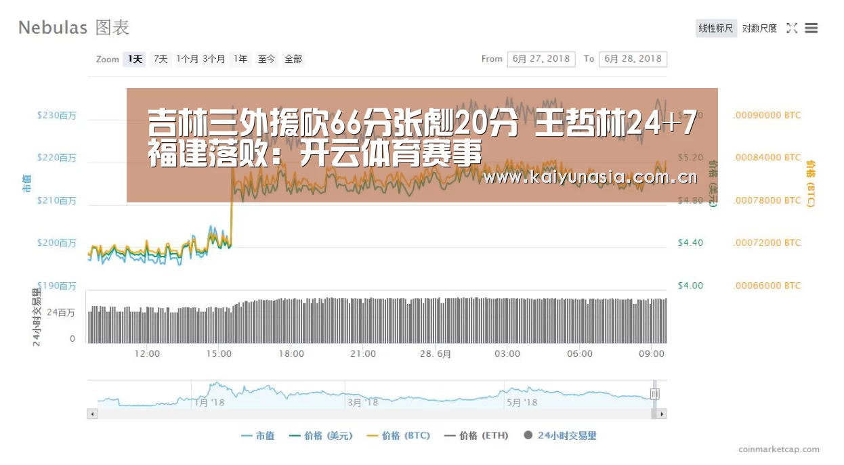Open the chart hamburger menu

811,28
